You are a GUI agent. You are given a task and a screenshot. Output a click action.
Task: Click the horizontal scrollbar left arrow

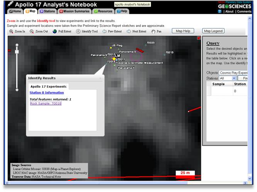pyautogui.click(x=7, y=183)
